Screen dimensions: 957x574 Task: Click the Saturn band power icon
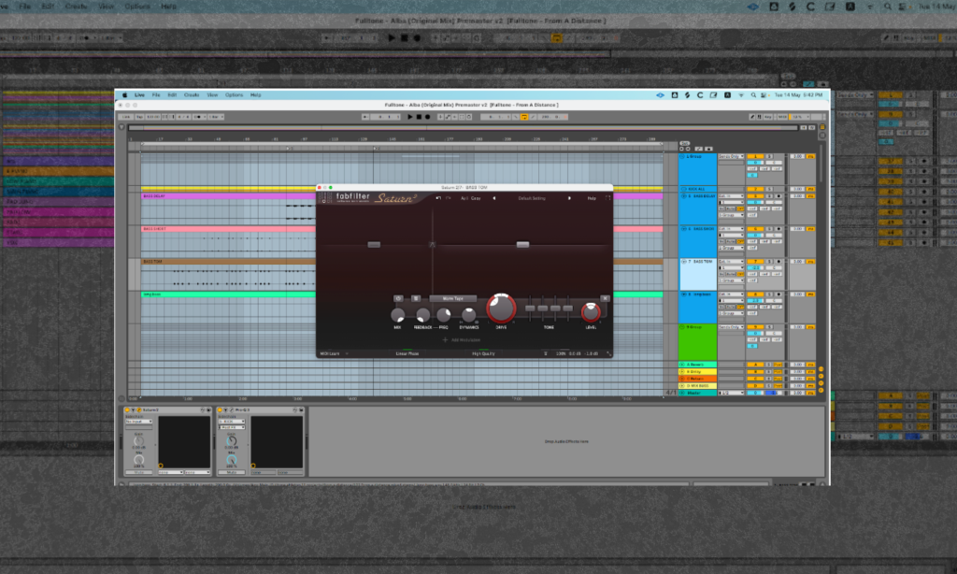pyautogui.click(x=398, y=298)
